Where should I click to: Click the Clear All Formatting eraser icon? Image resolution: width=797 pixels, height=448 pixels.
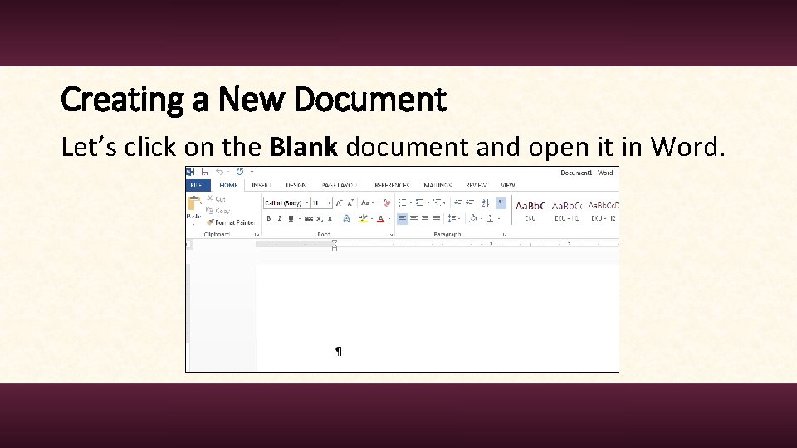(387, 203)
